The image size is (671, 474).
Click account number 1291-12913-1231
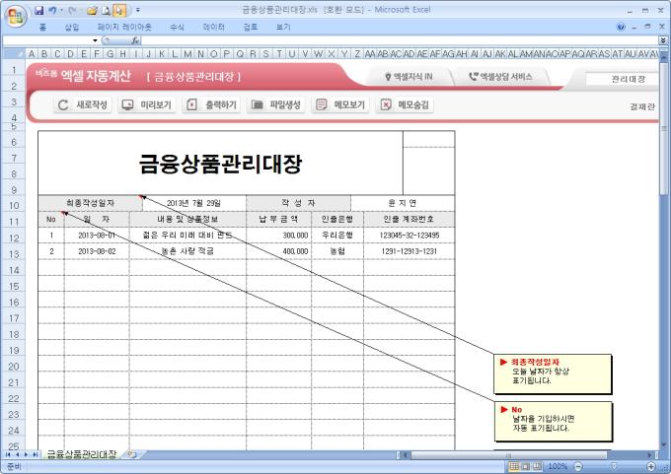pyautogui.click(x=410, y=251)
